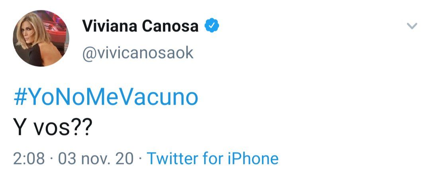The width and height of the screenshot is (430, 180).
Task: Tap the checkmark icon beside Canosa
Action: coord(211,26)
